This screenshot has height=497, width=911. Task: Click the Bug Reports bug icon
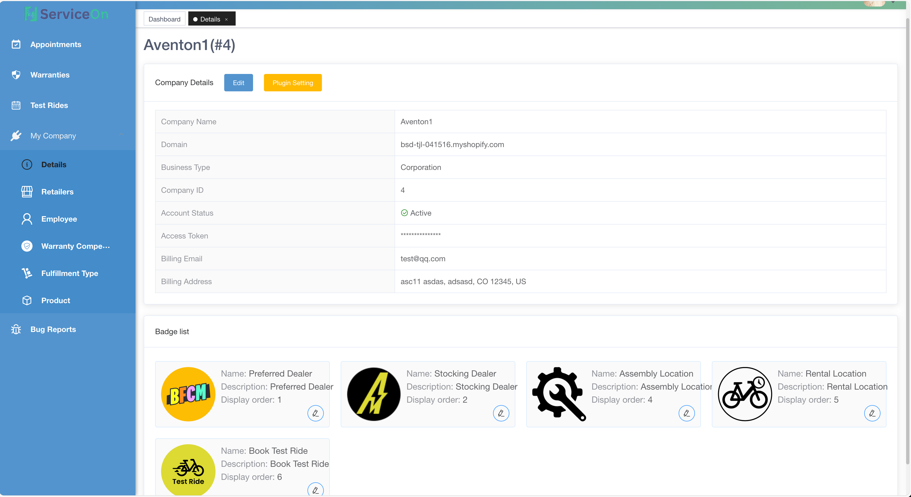point(16,329)
